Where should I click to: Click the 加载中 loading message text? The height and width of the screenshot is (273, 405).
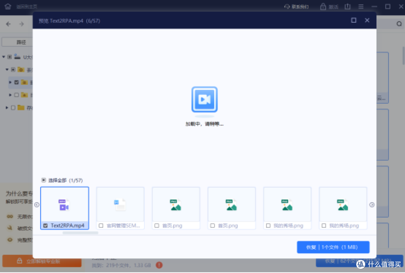[x=204, y=124]
